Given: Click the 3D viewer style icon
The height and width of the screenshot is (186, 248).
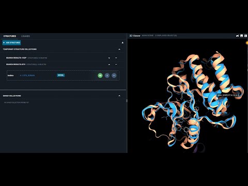Looking at the screenshot, I should pyautogui.click(x=238, y=36).
